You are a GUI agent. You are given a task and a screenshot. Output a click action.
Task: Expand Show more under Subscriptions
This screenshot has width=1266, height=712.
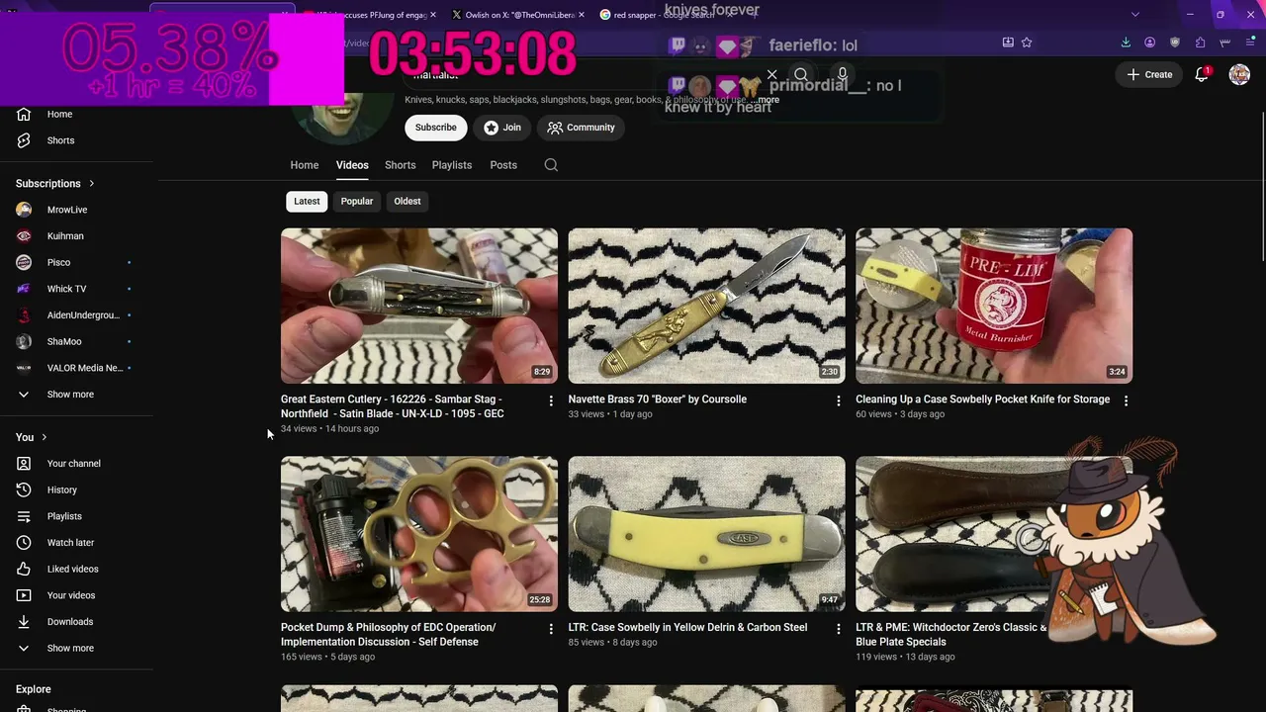(70, 395)
